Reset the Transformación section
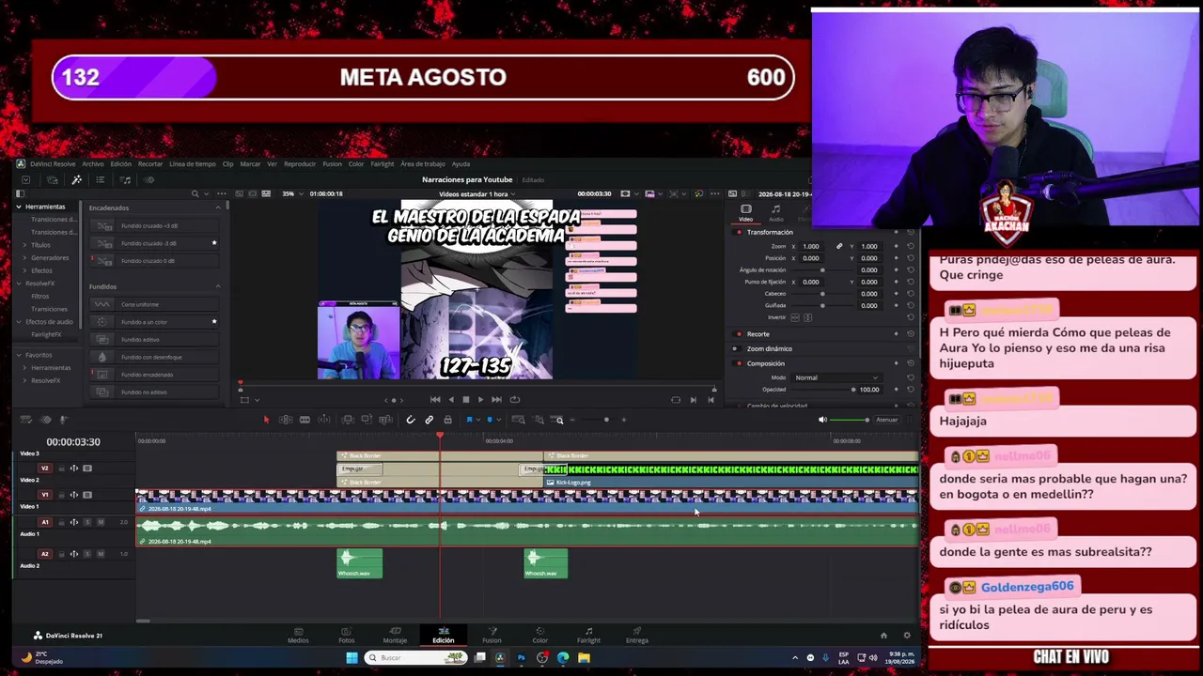The image size is (1203, 676). tap(910, 232)
